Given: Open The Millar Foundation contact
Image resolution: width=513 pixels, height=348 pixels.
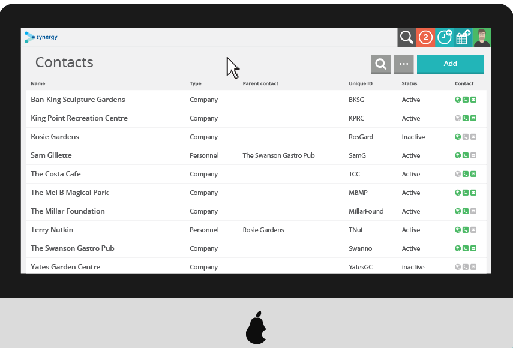Looking at the screenshot, I should point(68,211).
